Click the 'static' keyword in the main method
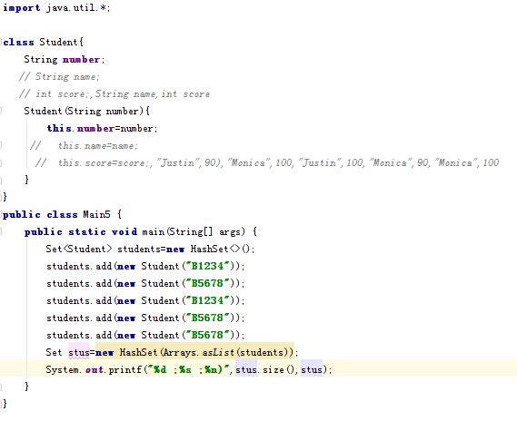The height and width of the screenshot is (421, 517). tap(87, 231)
